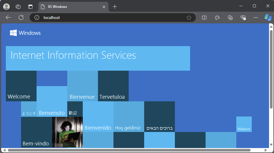Click the Internet Information Services banner

point(98,58)
